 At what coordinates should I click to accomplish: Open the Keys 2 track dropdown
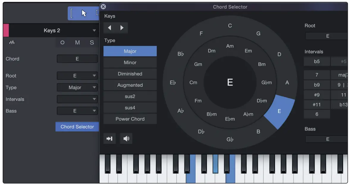(94, 30)
